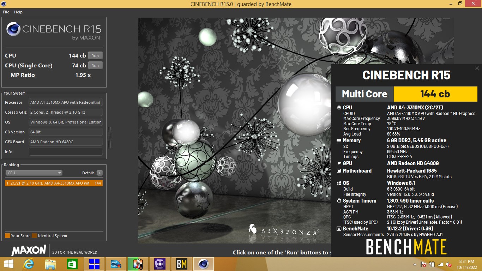
Task: Click the Cinebench logo sphere icon
Action: tap(13, 29)
